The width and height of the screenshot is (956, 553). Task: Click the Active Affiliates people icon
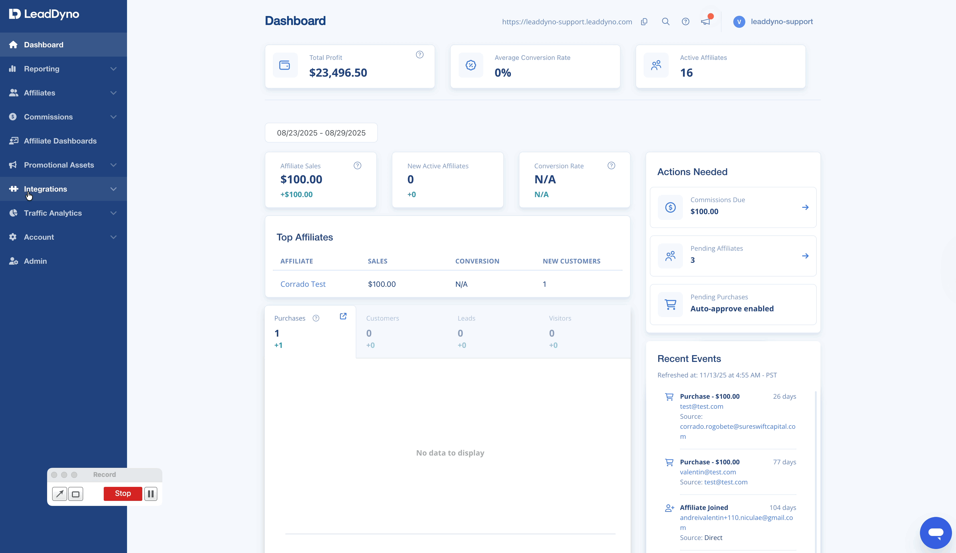656,65
